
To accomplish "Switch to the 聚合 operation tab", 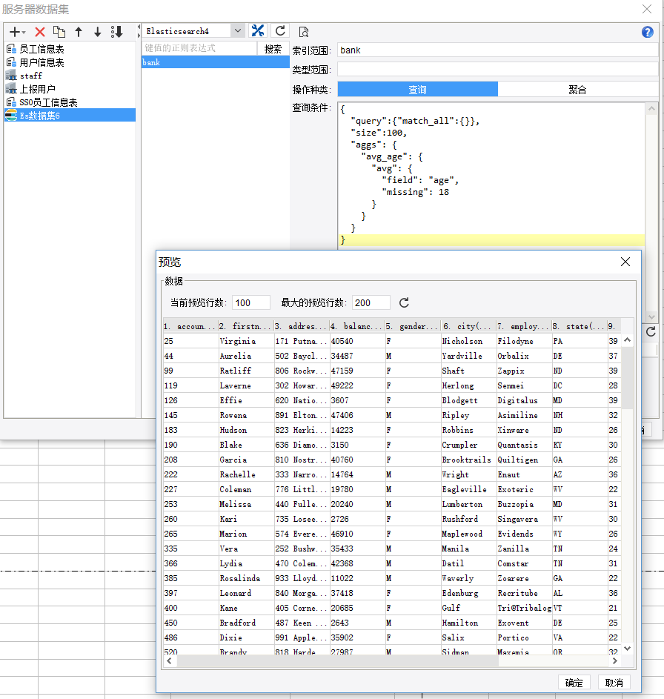I will click(x=577, y=89).
